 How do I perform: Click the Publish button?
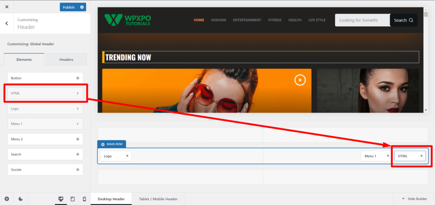point(68,7)
